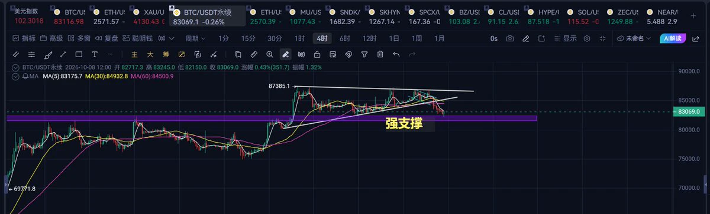
Task: Open the drawings filter funnel
Action: pos(364,54)
